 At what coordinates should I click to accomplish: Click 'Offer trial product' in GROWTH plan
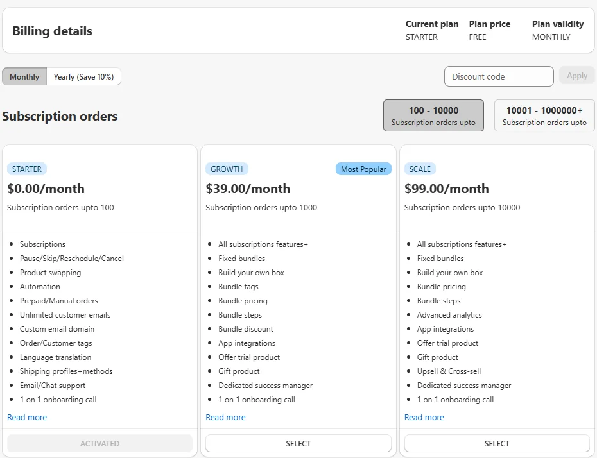[x=249, y=357]
